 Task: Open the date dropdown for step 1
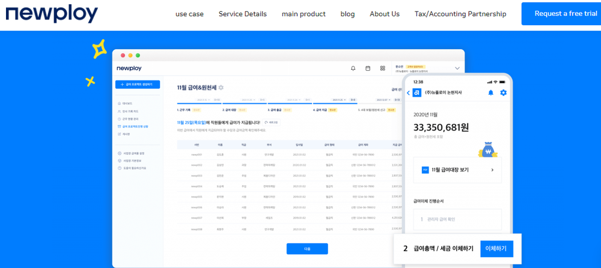coord(204,100)
